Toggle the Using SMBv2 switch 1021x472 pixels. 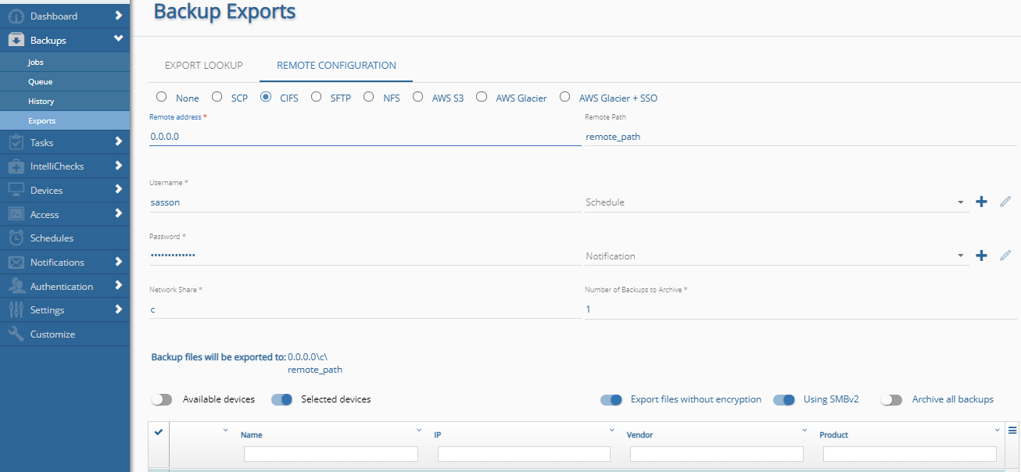[784, 399]
